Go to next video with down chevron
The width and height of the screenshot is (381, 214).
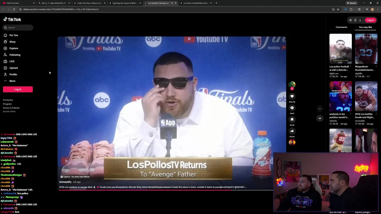320,118
